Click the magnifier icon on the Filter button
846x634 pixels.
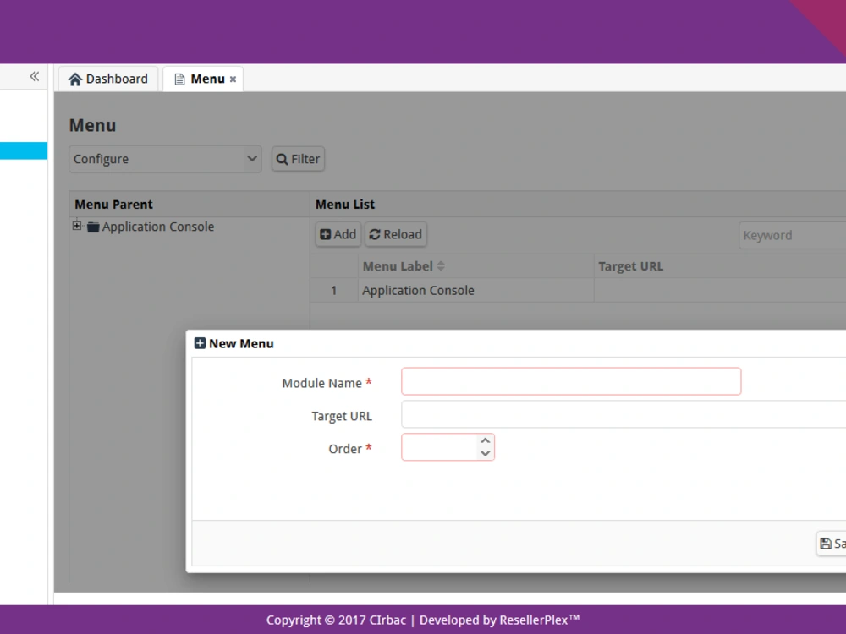(x=283, y=158)
